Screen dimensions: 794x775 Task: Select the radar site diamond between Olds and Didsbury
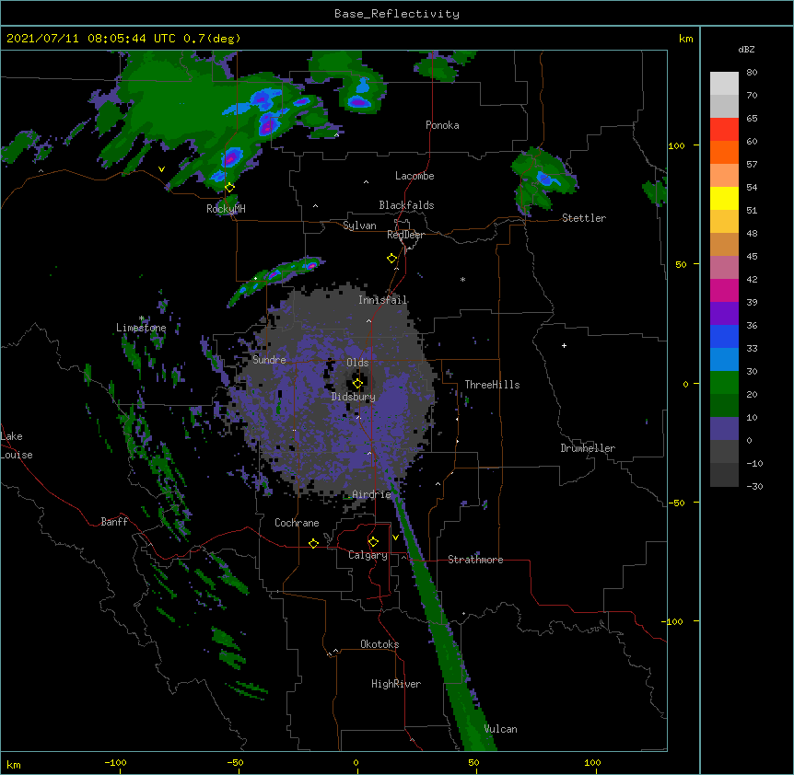pos(357,384)
